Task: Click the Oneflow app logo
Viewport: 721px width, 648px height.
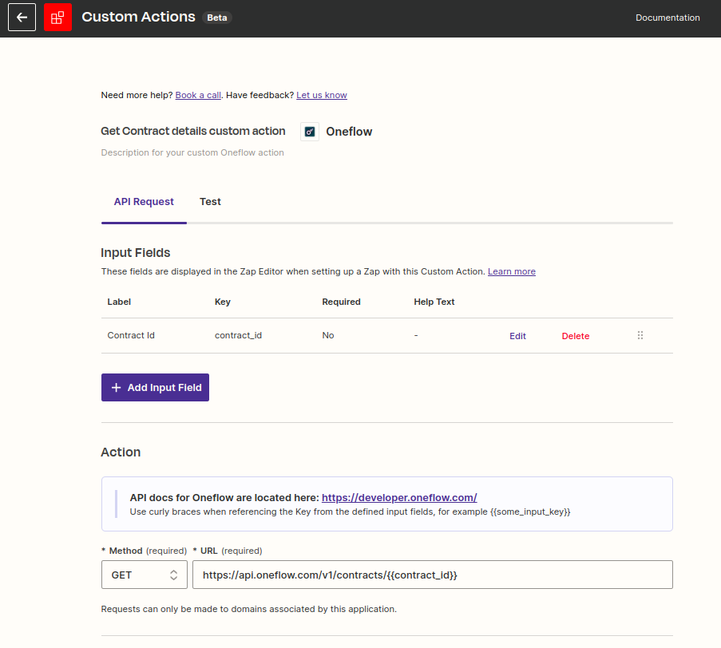Action: coord(309,131)
